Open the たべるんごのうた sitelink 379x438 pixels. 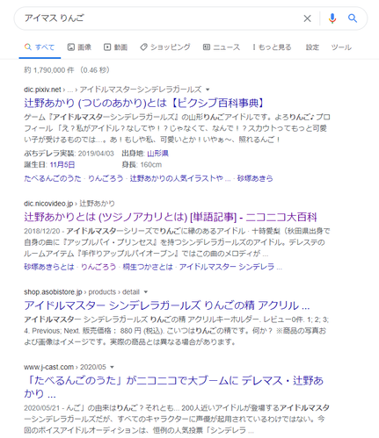pyautogui.click(x=53, y=178)
